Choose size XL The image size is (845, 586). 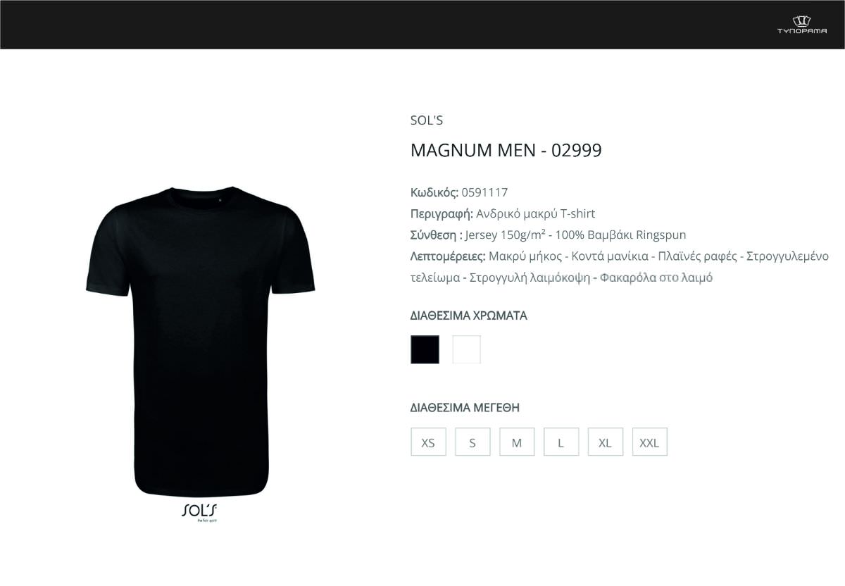pos(606,442)
